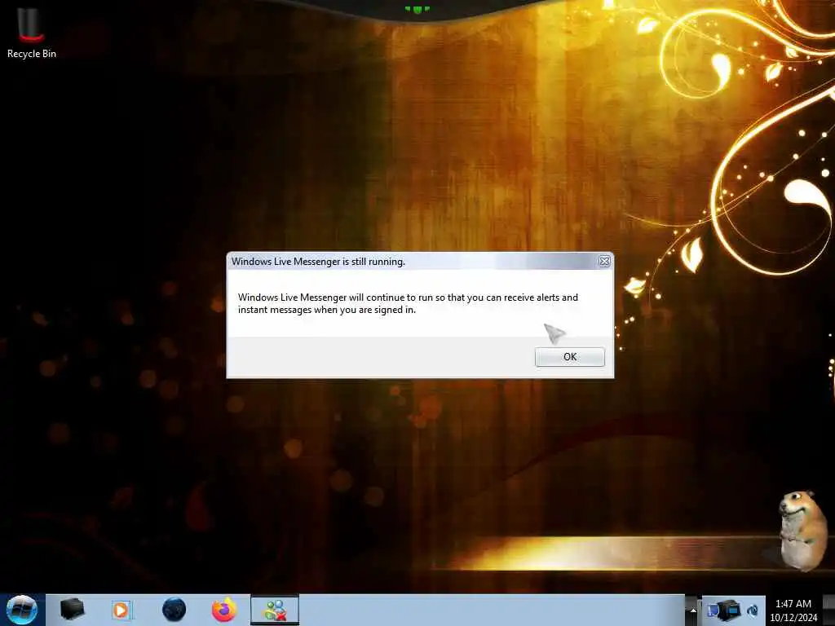Close the 'Windows Live Messenger is still running' dialog

pyautogui.click(x=604, y=262)
